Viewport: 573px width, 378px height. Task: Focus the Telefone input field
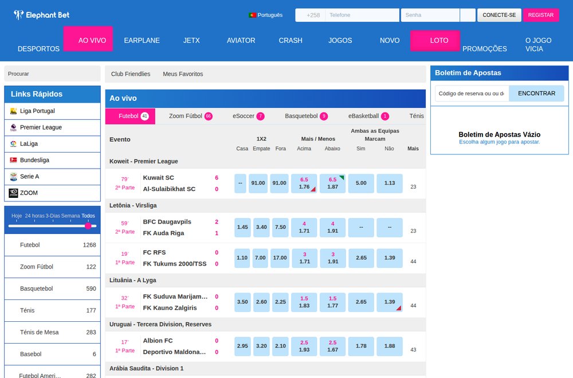click(x=362, y=15)
